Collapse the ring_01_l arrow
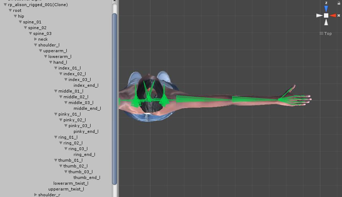Image resolution: width=342 pixels, height=197 pixels. (56, 137)
